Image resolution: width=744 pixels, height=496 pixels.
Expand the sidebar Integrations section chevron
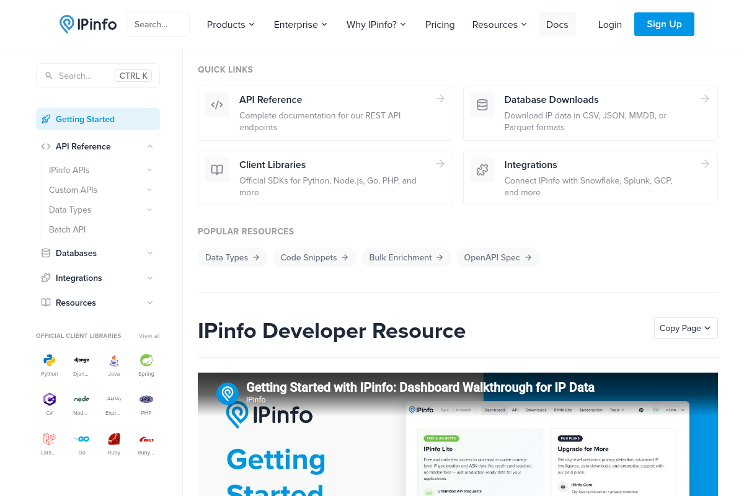(150, 278)
